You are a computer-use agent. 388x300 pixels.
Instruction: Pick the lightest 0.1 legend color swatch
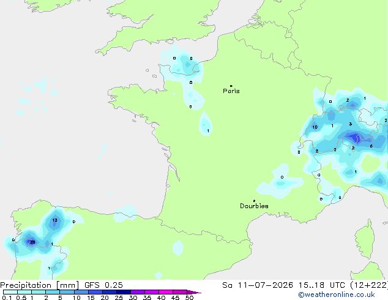[x=10, y=292]
